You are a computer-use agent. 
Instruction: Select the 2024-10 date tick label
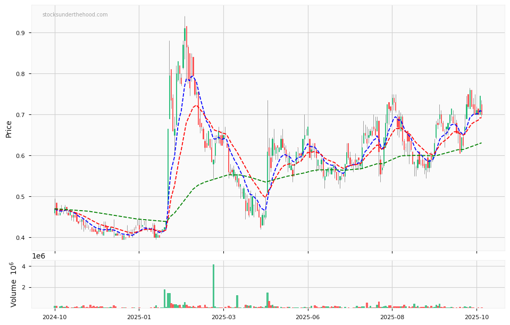[x=54, y=317]
